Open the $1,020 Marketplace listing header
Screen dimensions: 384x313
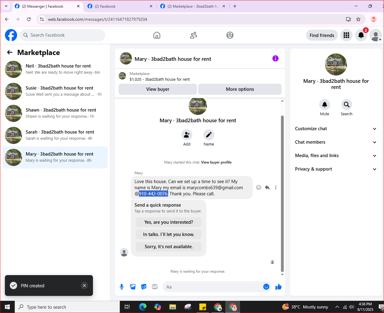click(200, 76)
